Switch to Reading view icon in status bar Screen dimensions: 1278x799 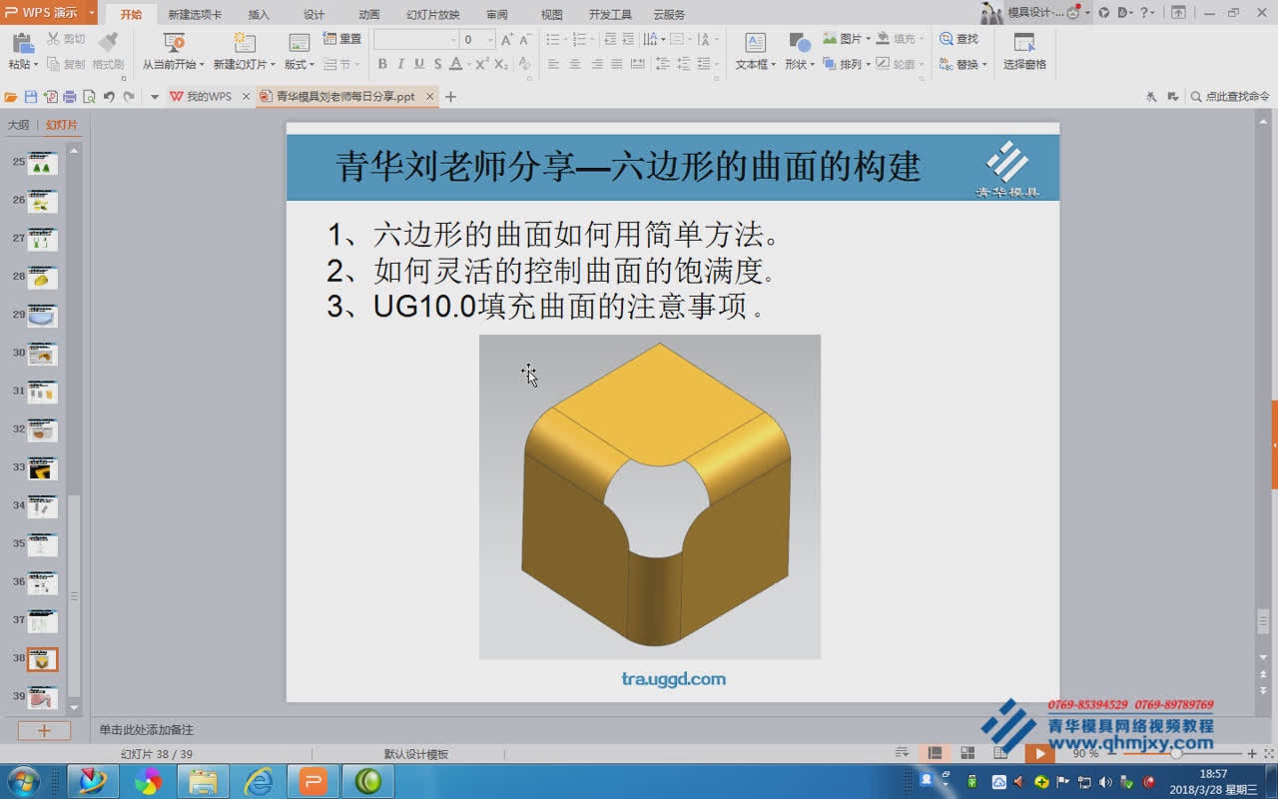1000,753
